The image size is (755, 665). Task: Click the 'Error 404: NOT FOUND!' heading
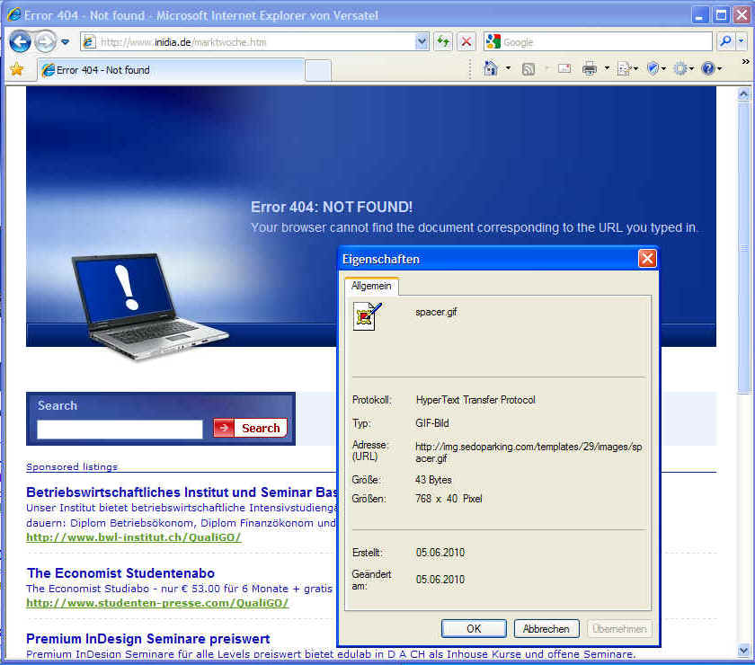(332, 207)
